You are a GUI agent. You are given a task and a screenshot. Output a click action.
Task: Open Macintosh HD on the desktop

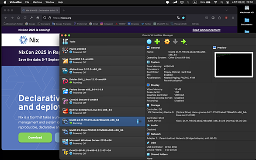(x=247, y=10)
